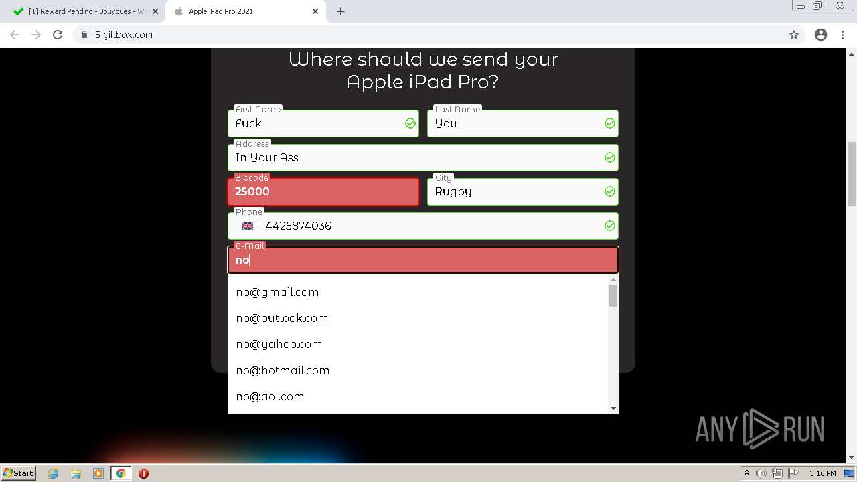857x482 pixels.
Task: View site info via the padlock icon
Action: coord(84,35)
